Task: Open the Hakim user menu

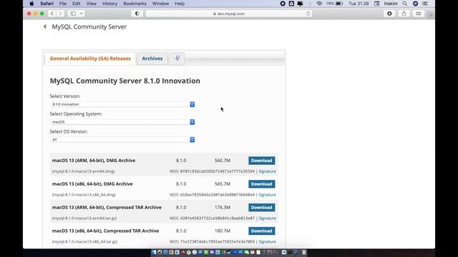Action: 391,4
